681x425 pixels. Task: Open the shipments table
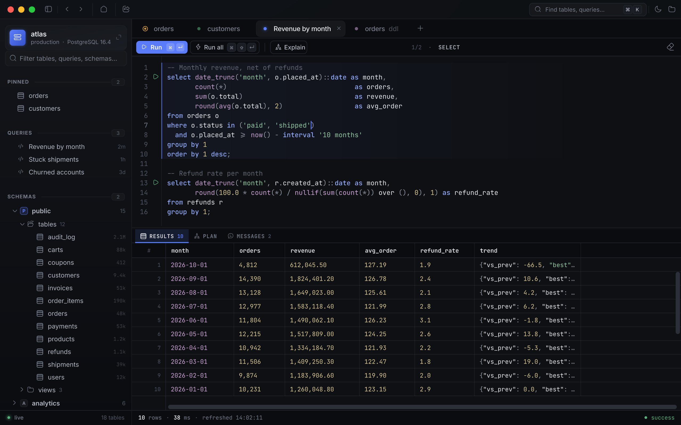pyautogui.click(x=66, y=364)
